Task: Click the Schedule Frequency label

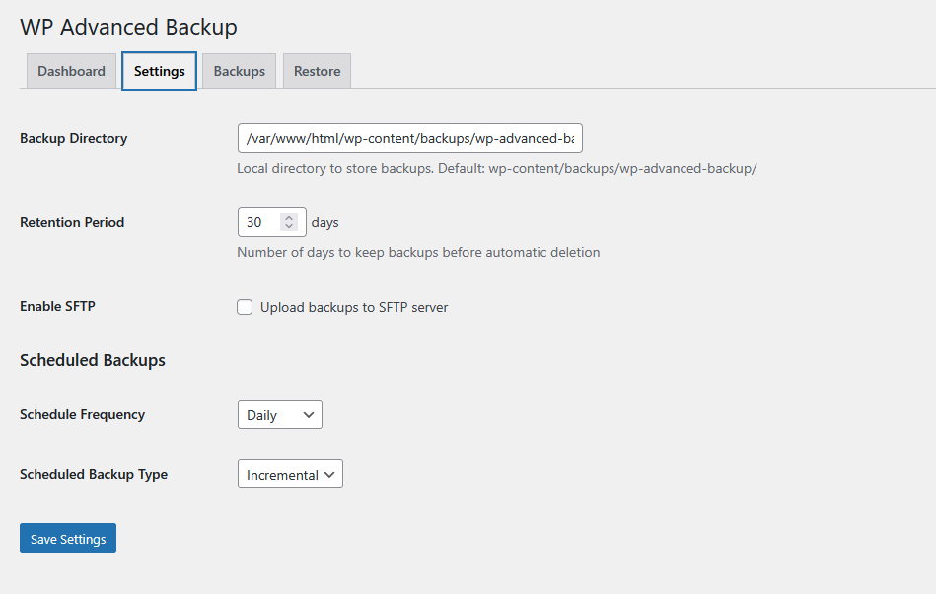Action: coord(83,414)
